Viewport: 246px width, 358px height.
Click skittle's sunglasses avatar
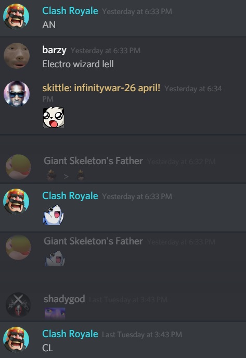(17, 94)
